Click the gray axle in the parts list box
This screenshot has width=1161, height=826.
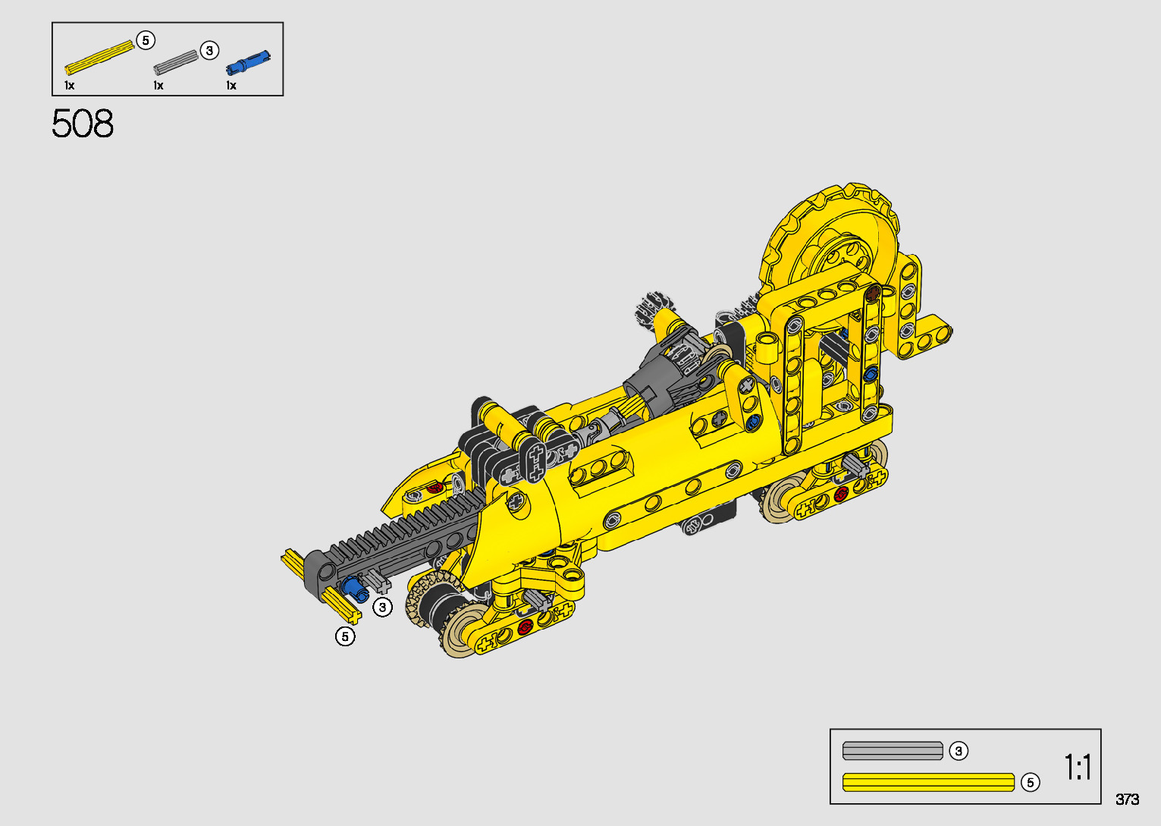coord(175,62)
